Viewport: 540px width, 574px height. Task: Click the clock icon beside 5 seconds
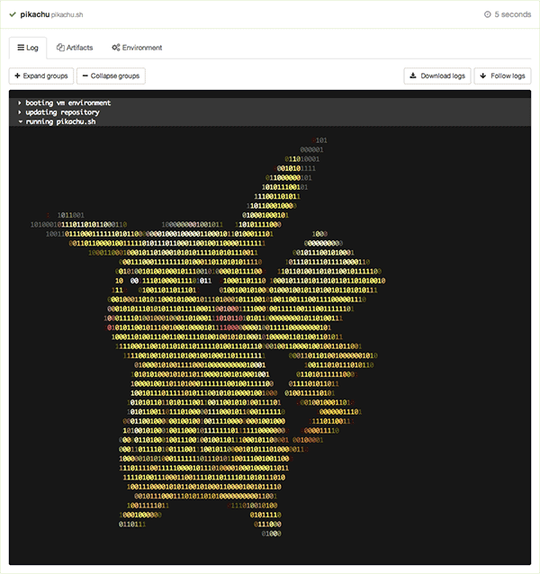(487, 14)
